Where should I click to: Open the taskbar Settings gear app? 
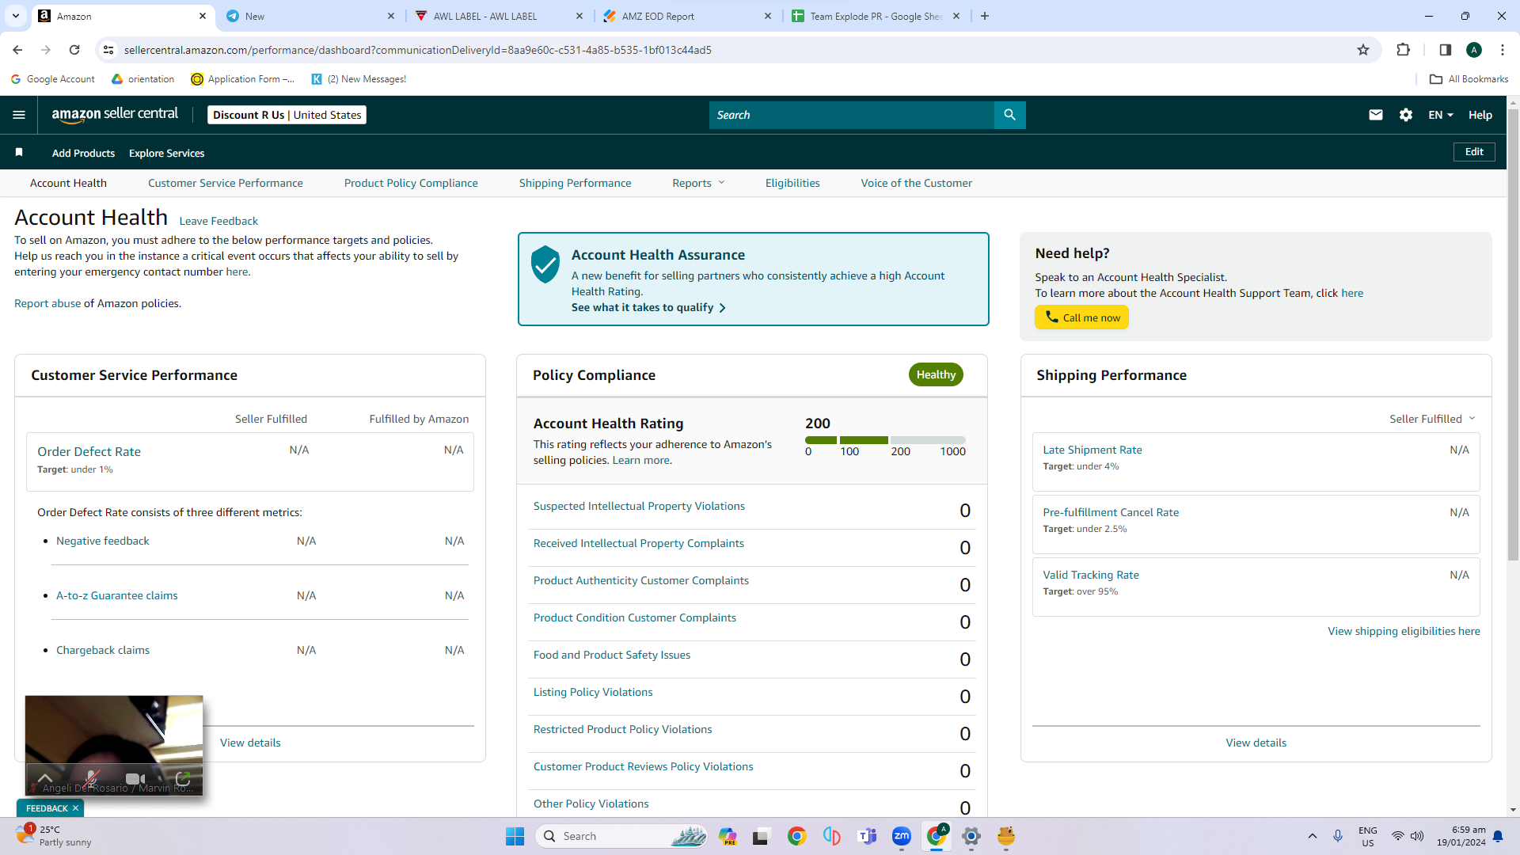pyautogui.click(x=971, y=836)
